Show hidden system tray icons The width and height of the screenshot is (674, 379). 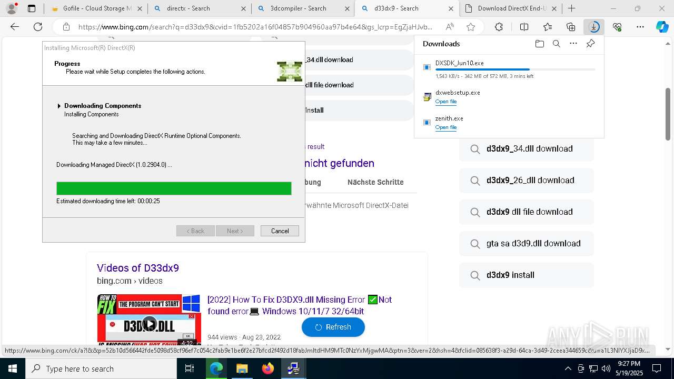(568, 368)
